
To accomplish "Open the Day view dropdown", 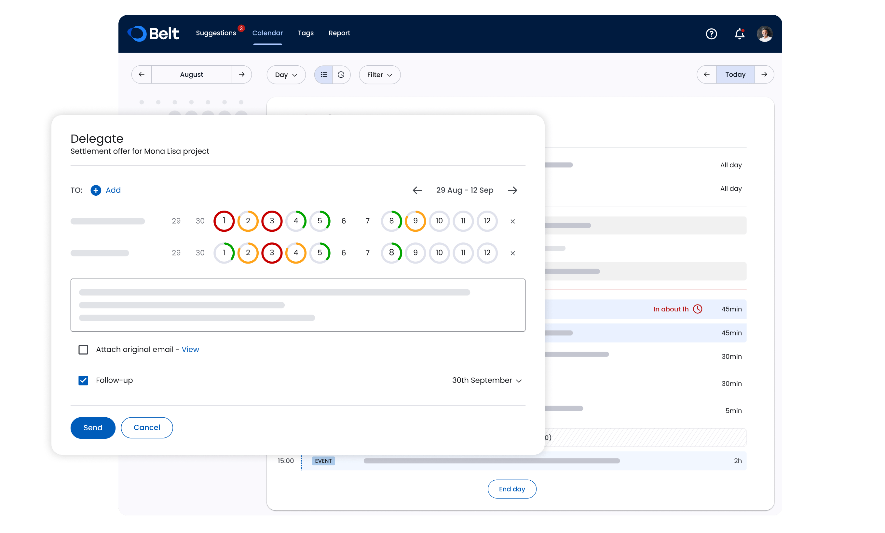I will click(286, 75).
